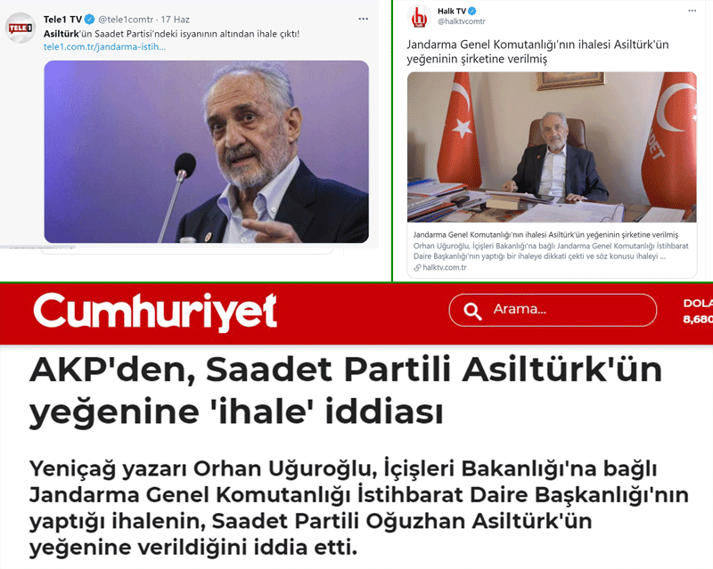The height and width of the screenshot is (569, 713).
Task: Click the Tele1 TV account name
Action: [x=62, y=19]
